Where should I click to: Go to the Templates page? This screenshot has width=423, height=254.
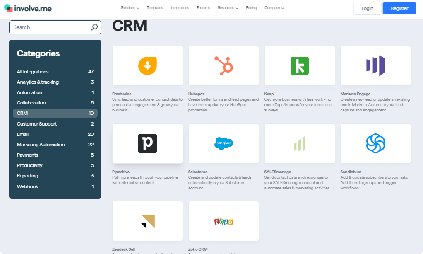[155, 8]
